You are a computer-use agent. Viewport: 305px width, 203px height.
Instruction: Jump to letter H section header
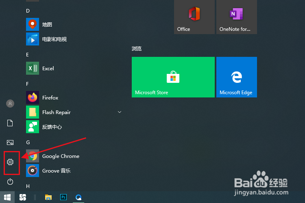[x=28, y=186]
